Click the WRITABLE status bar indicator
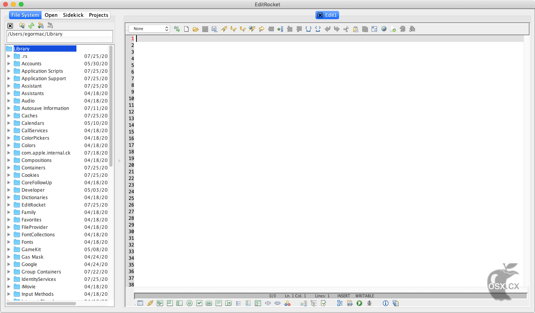Viewport: 535px width, 313px height. pos(365,296)
